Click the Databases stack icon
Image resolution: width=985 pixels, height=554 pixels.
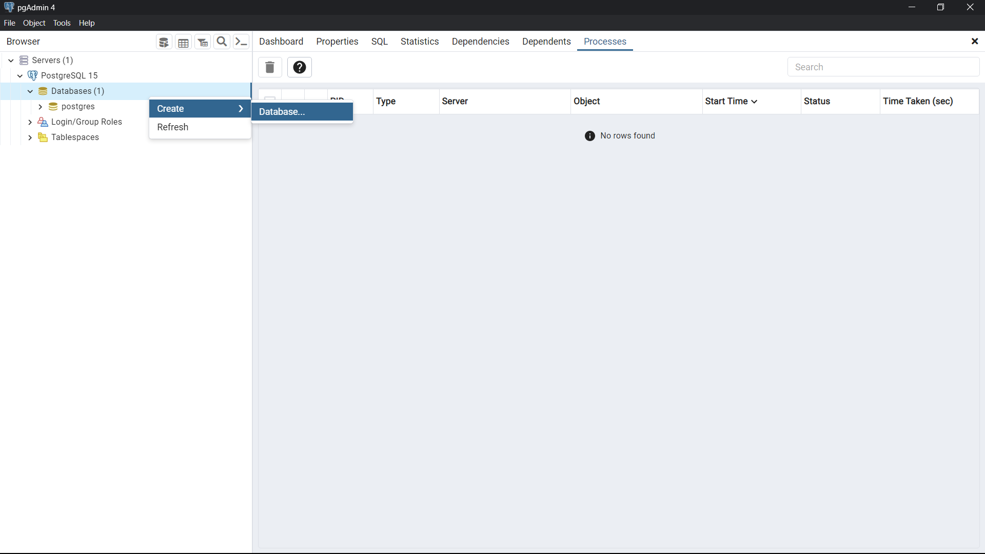pos(43,91)
